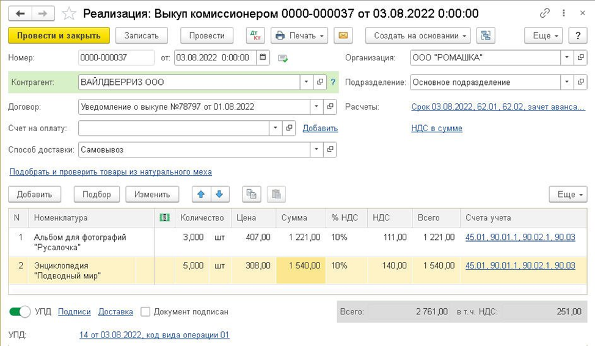The width and height of the screenshot is (595, 346).
Task: Add document to favorites with star icon
Action: point(70,13)
